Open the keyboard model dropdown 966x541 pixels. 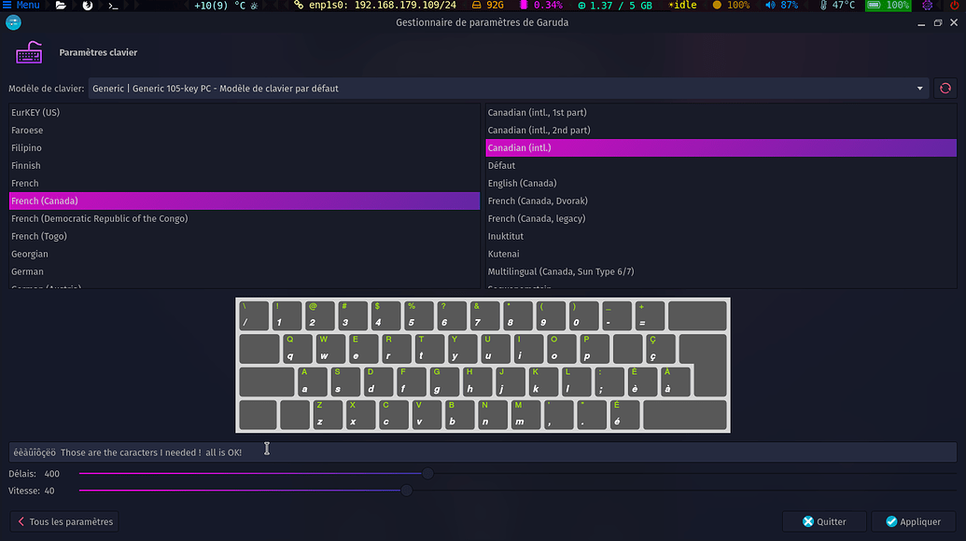pos(918,88)
